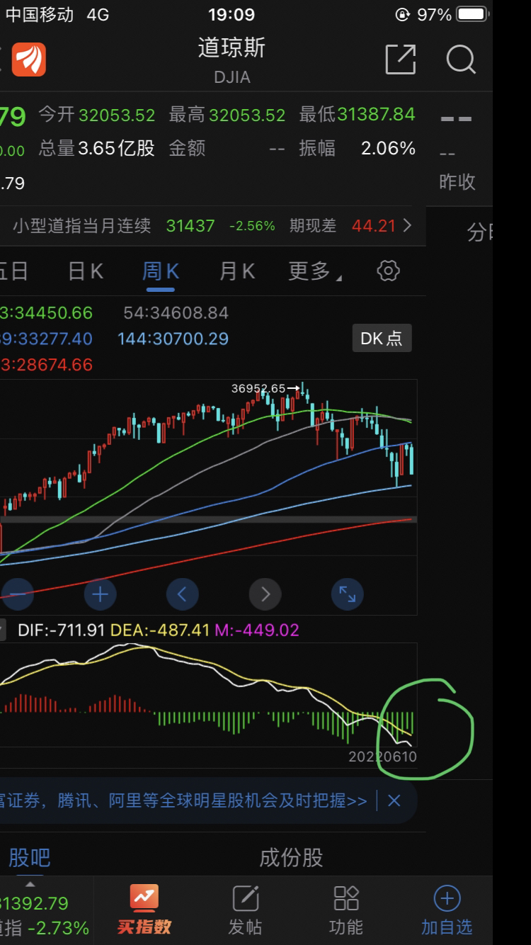Open the promo banner link text
The width and height of the screenshot is (531, 945).
point(184,801)
